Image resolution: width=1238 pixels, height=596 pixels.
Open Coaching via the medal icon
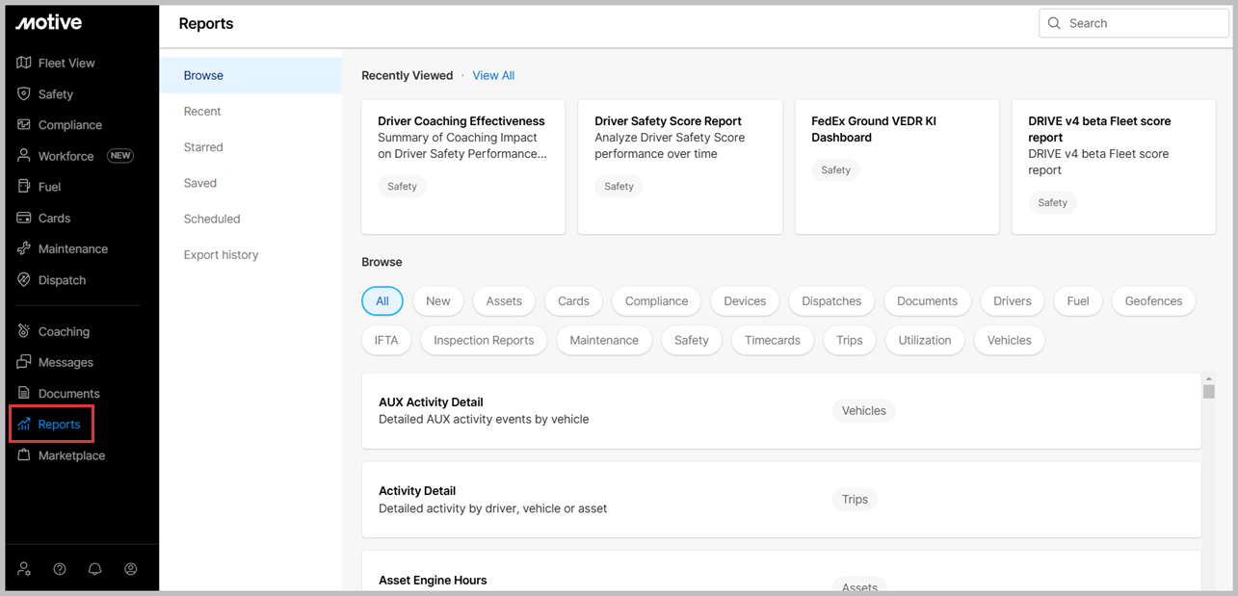pos(24,331)
